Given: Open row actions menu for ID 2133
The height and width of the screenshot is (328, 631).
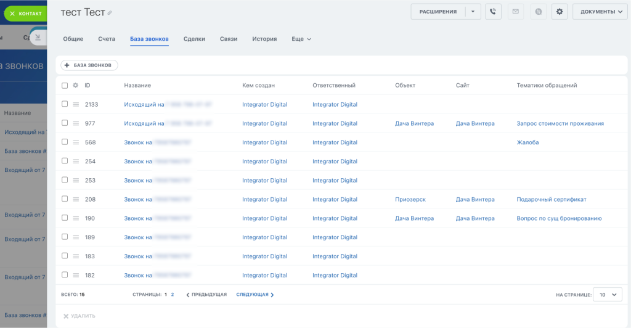Looking at the screenshot, I should [x=76, y=105].
